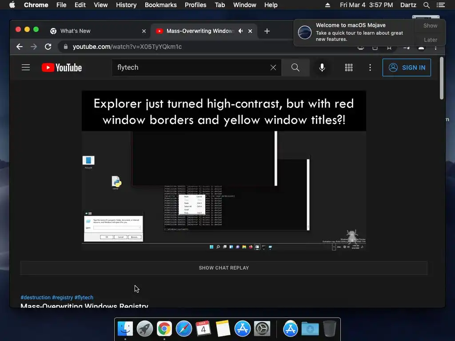Open the Window menu
The image size is (455, 341).
(245, 5)
